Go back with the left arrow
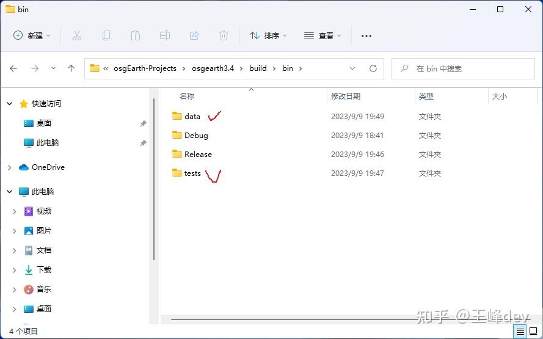This screenshot has width=543, height=339. click(13, 68)
